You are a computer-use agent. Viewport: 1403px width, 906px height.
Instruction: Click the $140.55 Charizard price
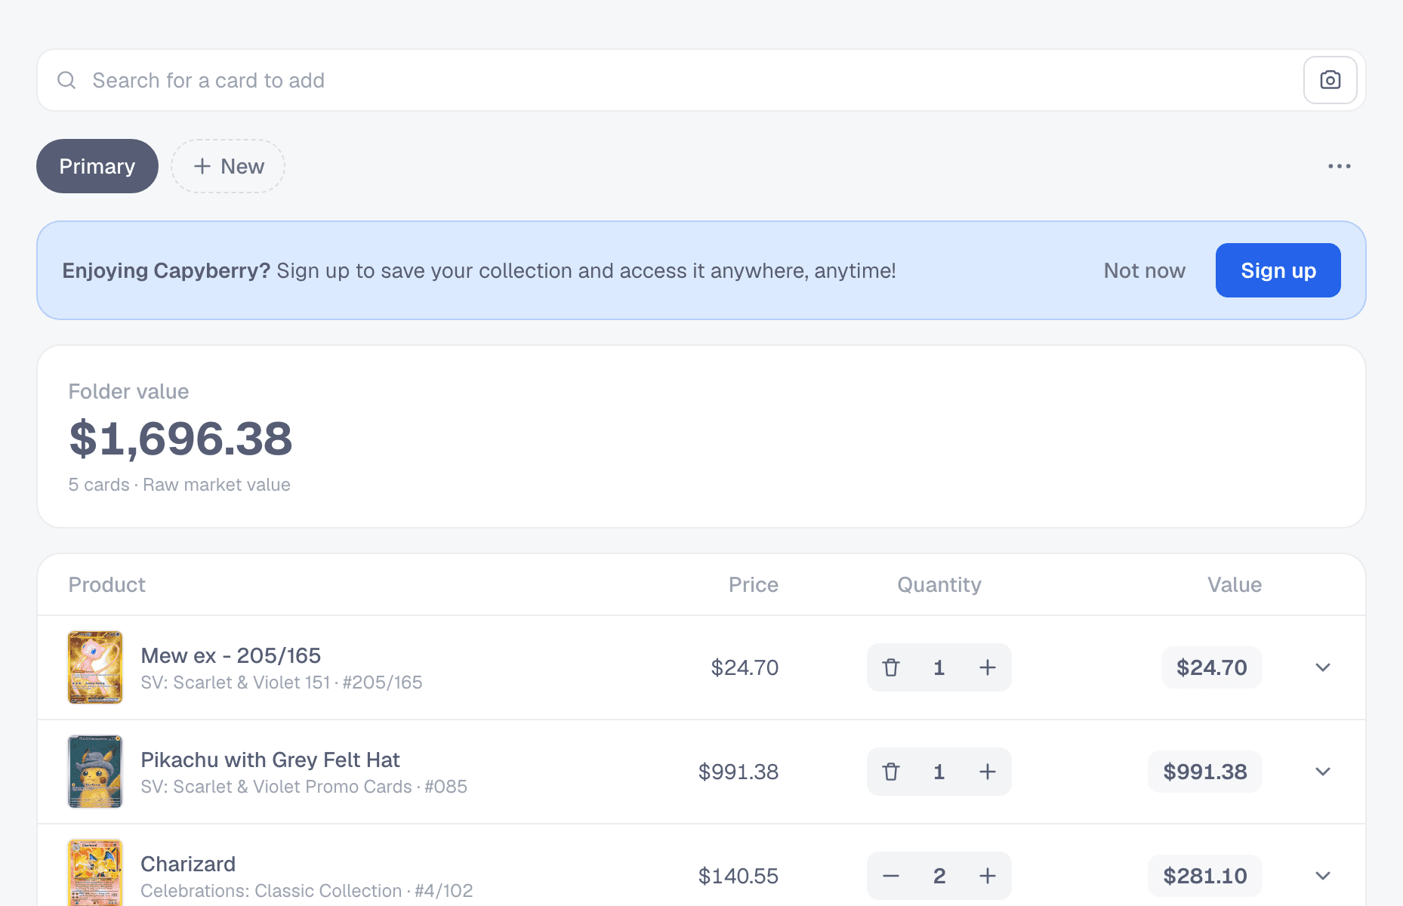pyautogui.click(x=738, y=876)
